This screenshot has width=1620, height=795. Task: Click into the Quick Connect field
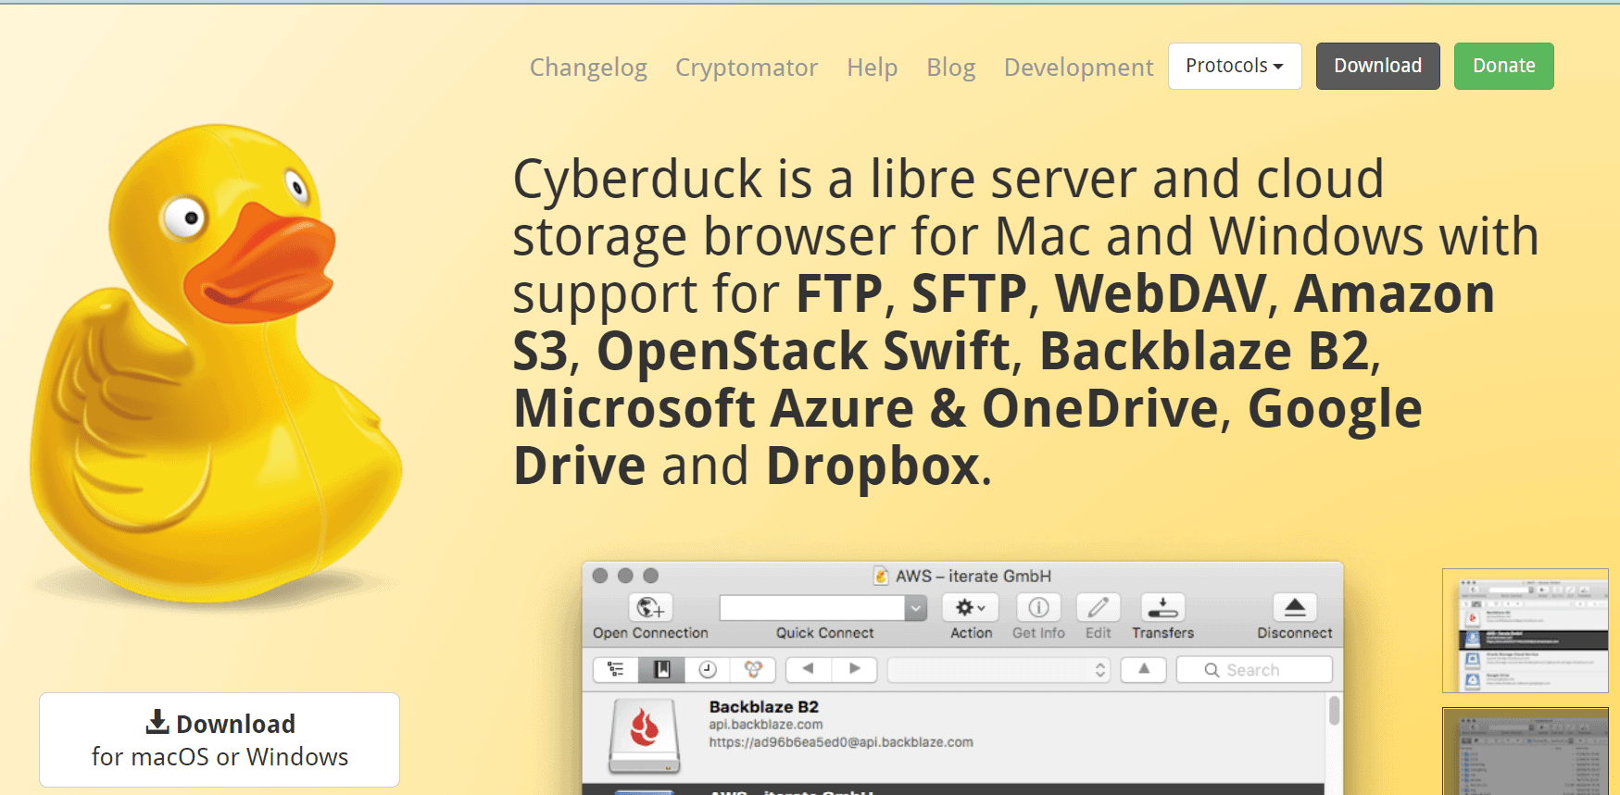click(x=812, y=608)
